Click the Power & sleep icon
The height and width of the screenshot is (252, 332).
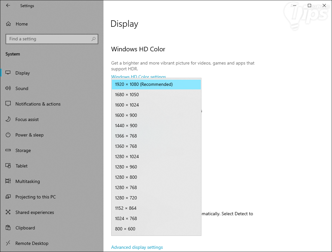pyautogui.click(x=8, y=135)
